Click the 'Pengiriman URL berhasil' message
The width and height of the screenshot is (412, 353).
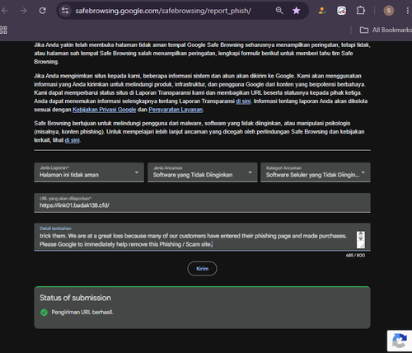[x=82, y=313]
